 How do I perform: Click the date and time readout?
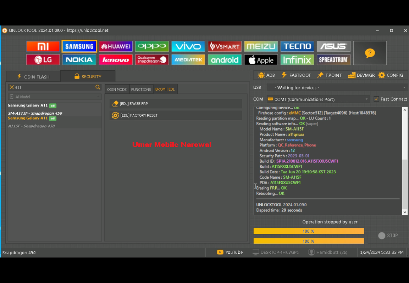[x=382, y=252]
